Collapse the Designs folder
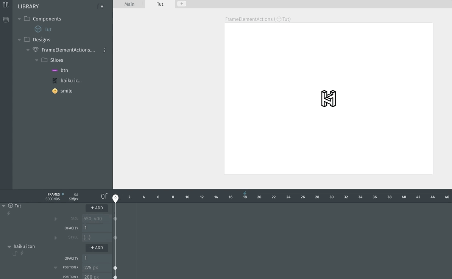Viewport: 452px width, 279px height. click(x=19, y=39)
